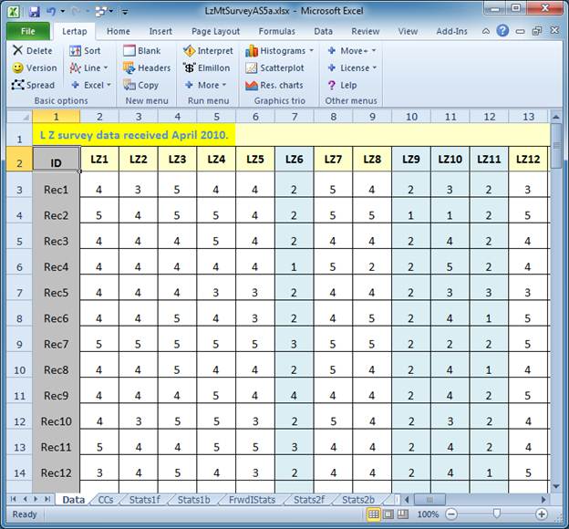The width and height of the screenshot is (569, 529).
Task: Run Elmillon from the Lertap ribbon
Action: (207, 68)
